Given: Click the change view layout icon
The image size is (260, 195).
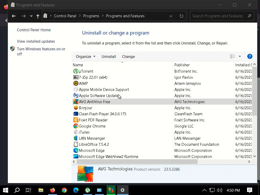Looking at the screenshot, I should 233,57.
